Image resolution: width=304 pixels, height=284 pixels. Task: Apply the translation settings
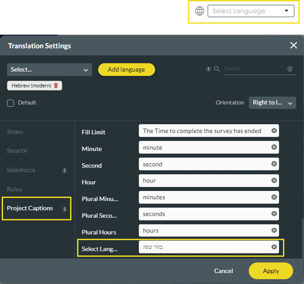click(x=271, y=271)
